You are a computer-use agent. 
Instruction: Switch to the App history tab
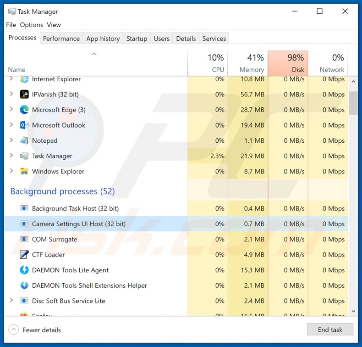103,39
